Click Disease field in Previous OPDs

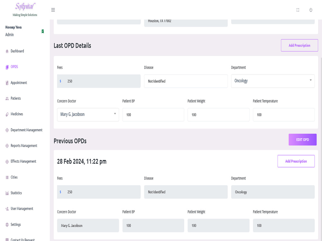pos(186,192)
